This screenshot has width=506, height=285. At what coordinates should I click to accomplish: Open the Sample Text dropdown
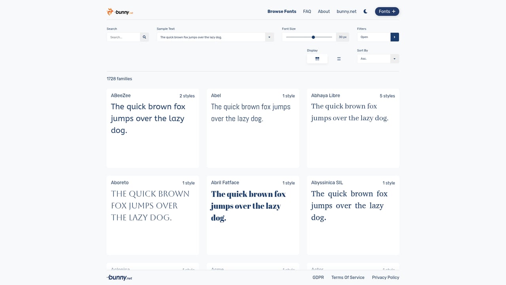pyautogui.click(x=269, y=37)
